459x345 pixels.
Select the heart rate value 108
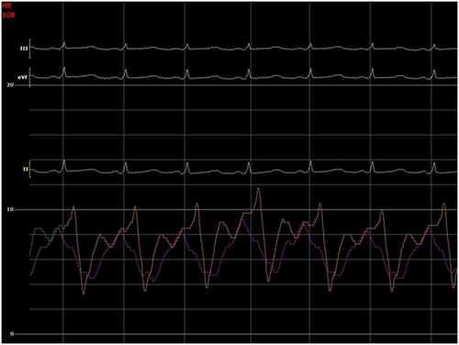(8, 15)
